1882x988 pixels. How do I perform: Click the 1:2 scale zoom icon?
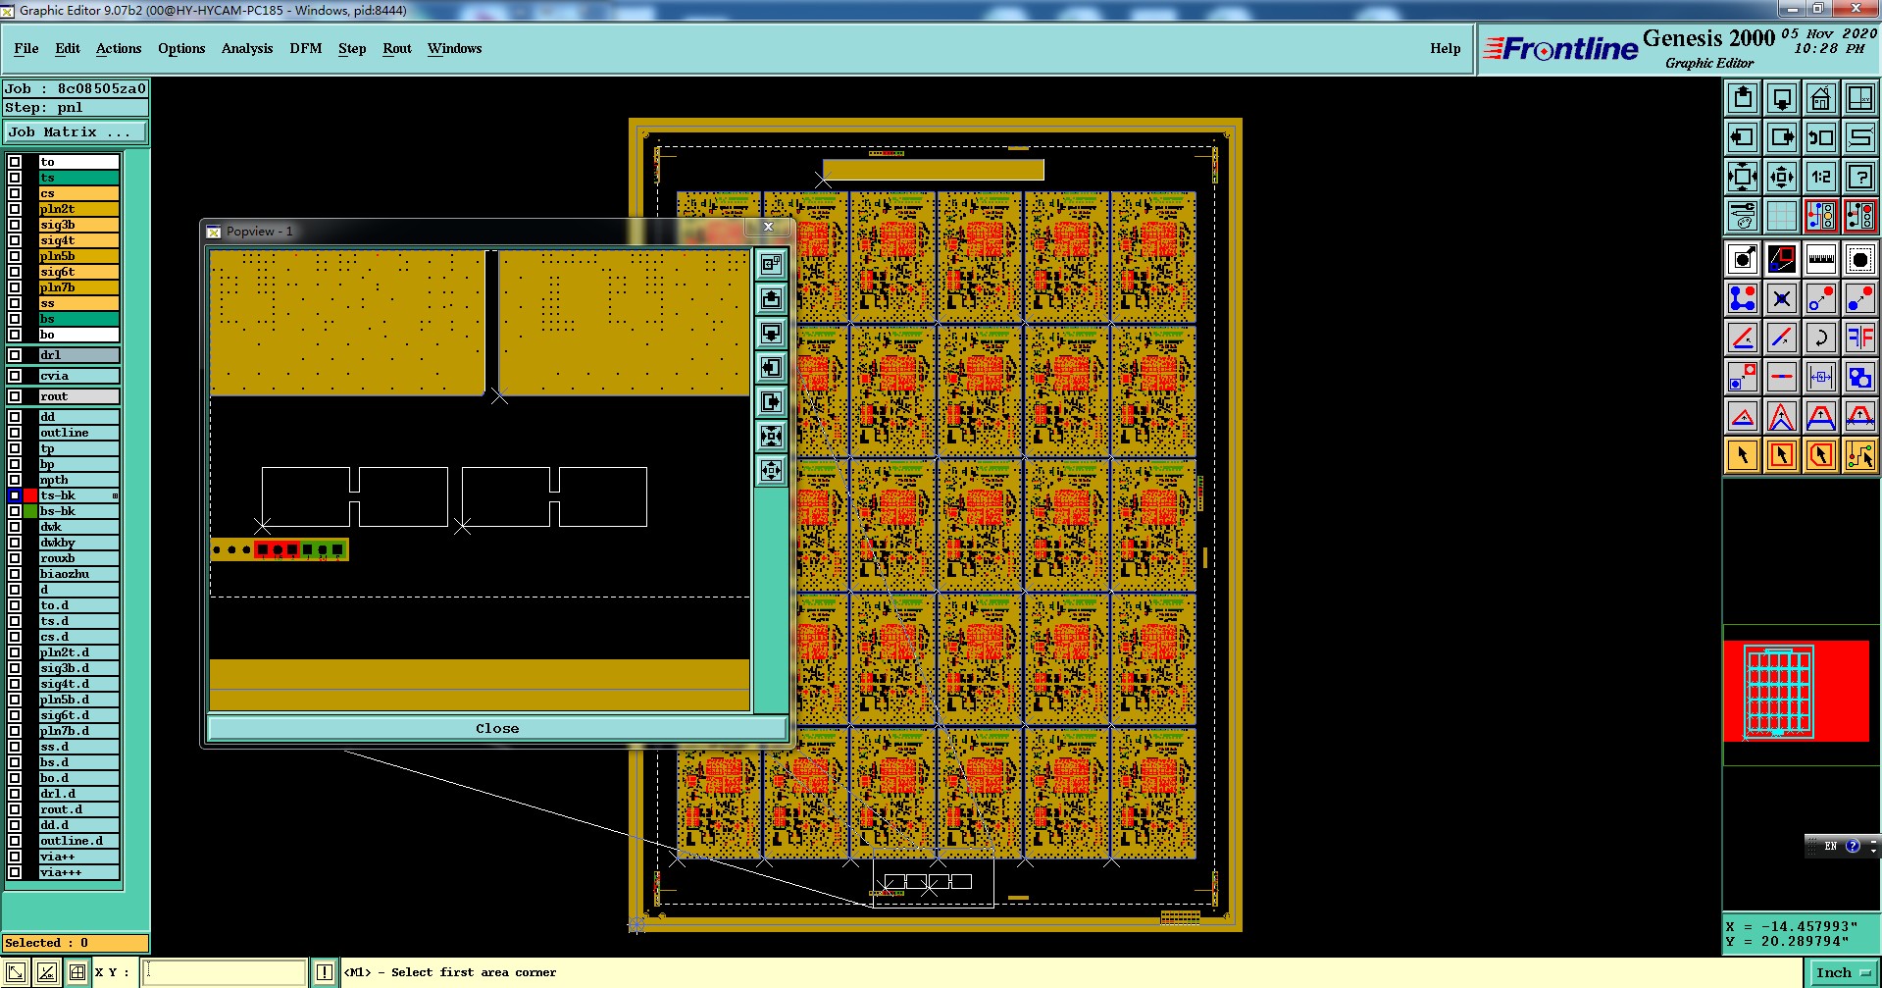coord(1821,177)
